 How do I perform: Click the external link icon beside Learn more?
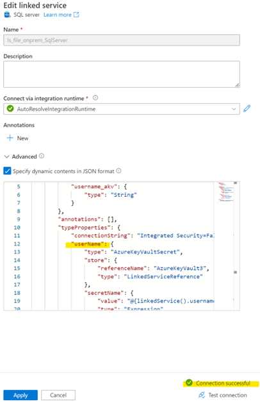pyautogui.click(x=76, y=15)
